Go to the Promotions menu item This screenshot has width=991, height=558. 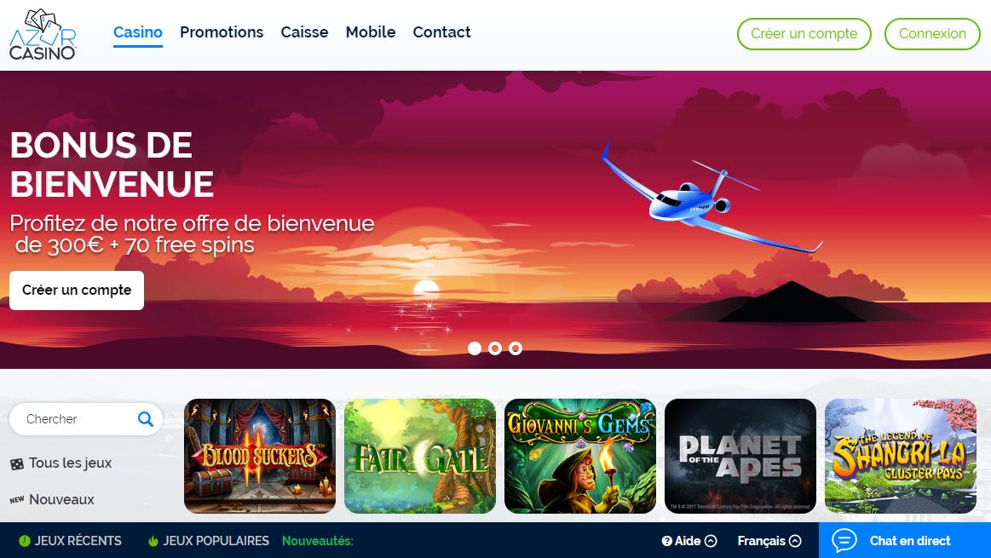pyautogui.click(x=222, y=32)
